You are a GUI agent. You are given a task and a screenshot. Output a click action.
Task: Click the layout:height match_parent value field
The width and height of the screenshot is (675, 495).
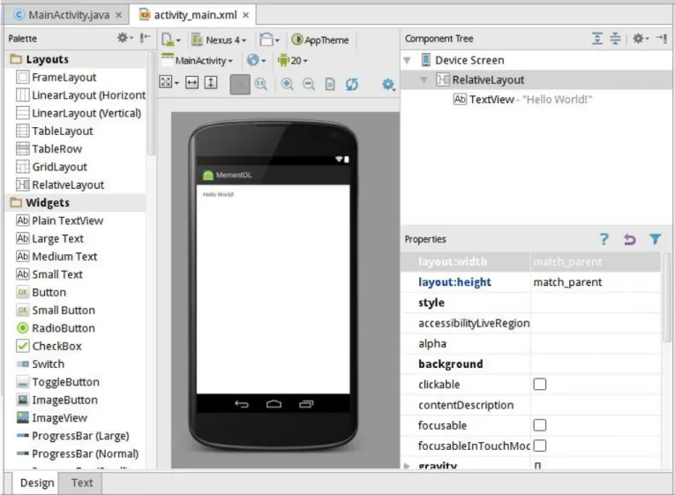(596, 282)
